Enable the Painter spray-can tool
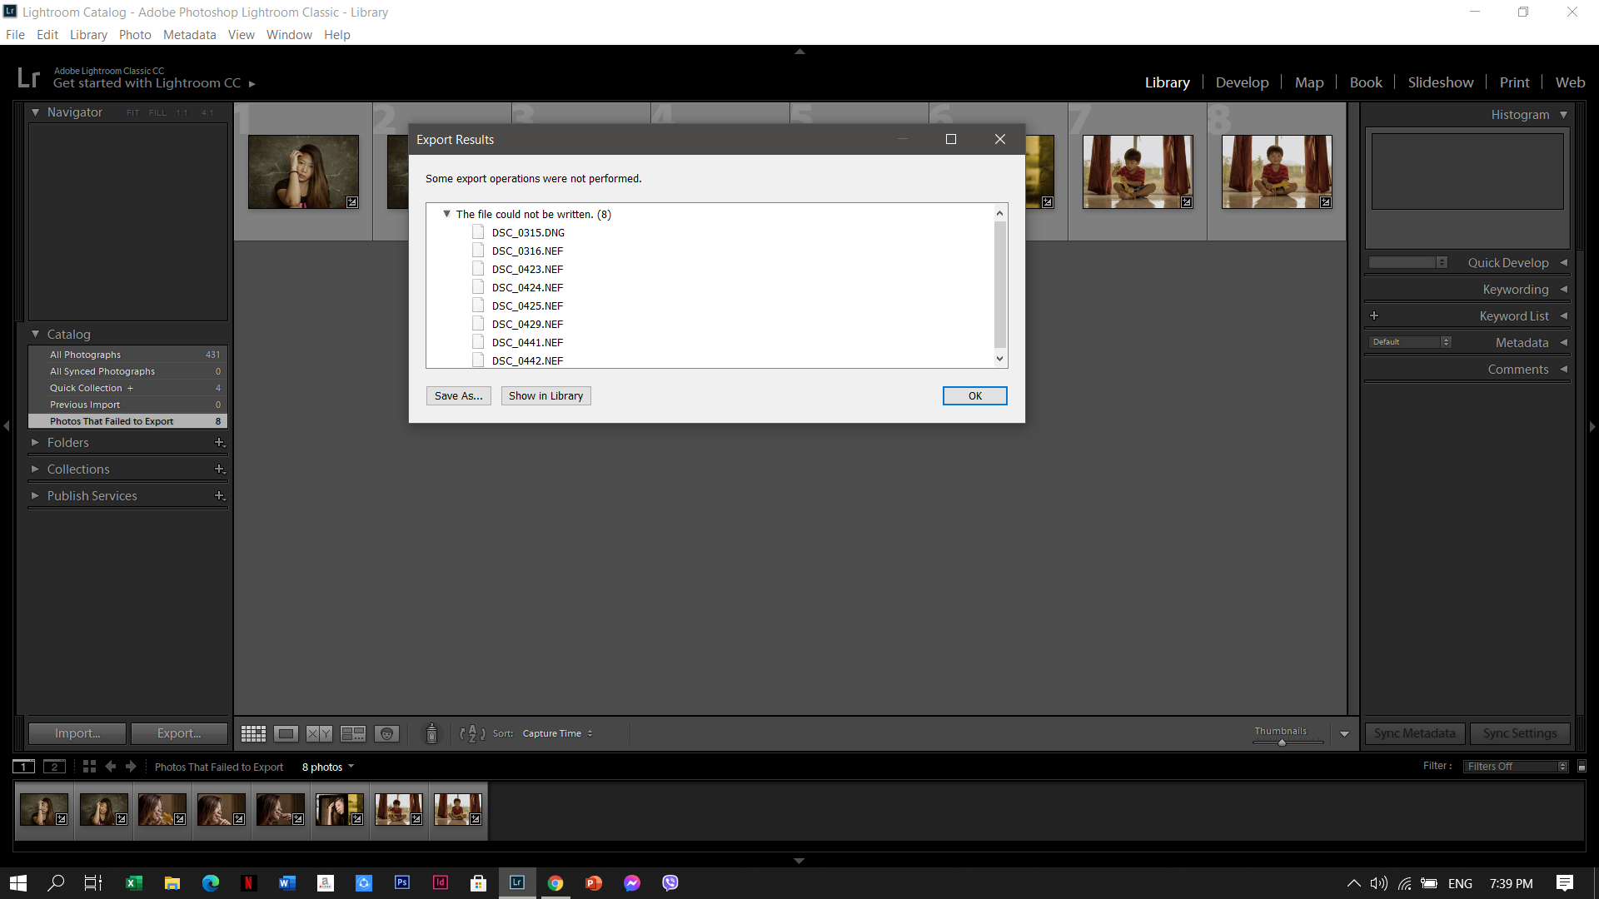Screen dimensions: 1599x899 coord(432,733)
